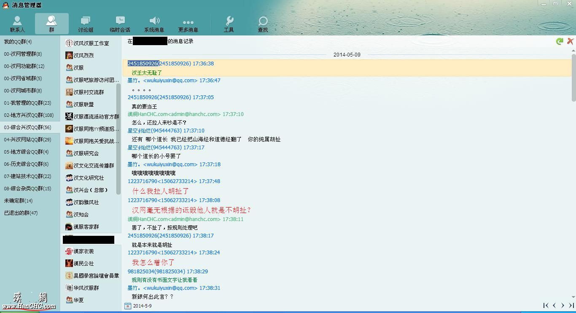Screen dimensions: 576x313
Task: Open the calendar date picker at bottom
Action: point(128,306)
